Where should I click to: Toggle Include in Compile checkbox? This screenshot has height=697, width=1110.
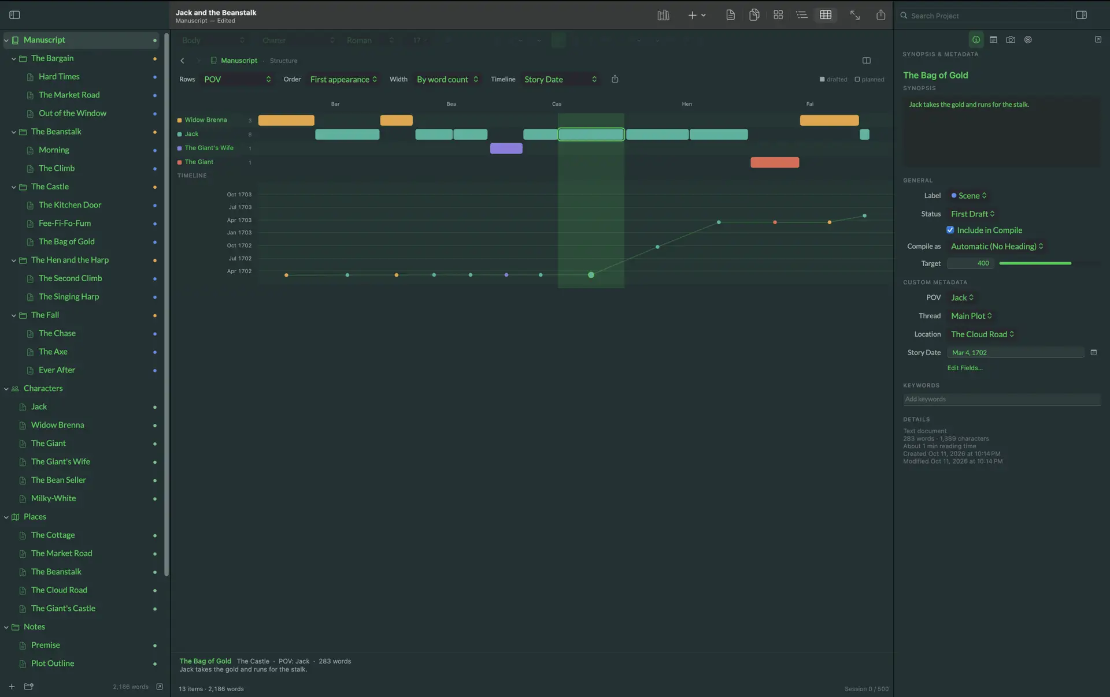click(x=950, y=230)
